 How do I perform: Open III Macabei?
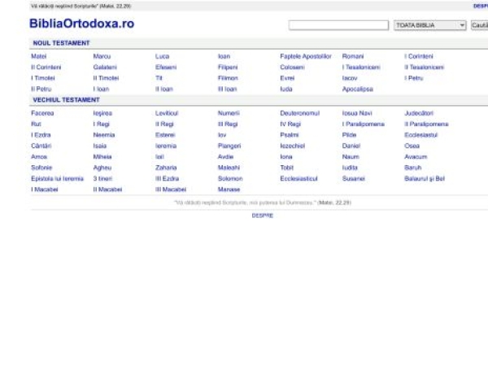[x=171, y=190]
